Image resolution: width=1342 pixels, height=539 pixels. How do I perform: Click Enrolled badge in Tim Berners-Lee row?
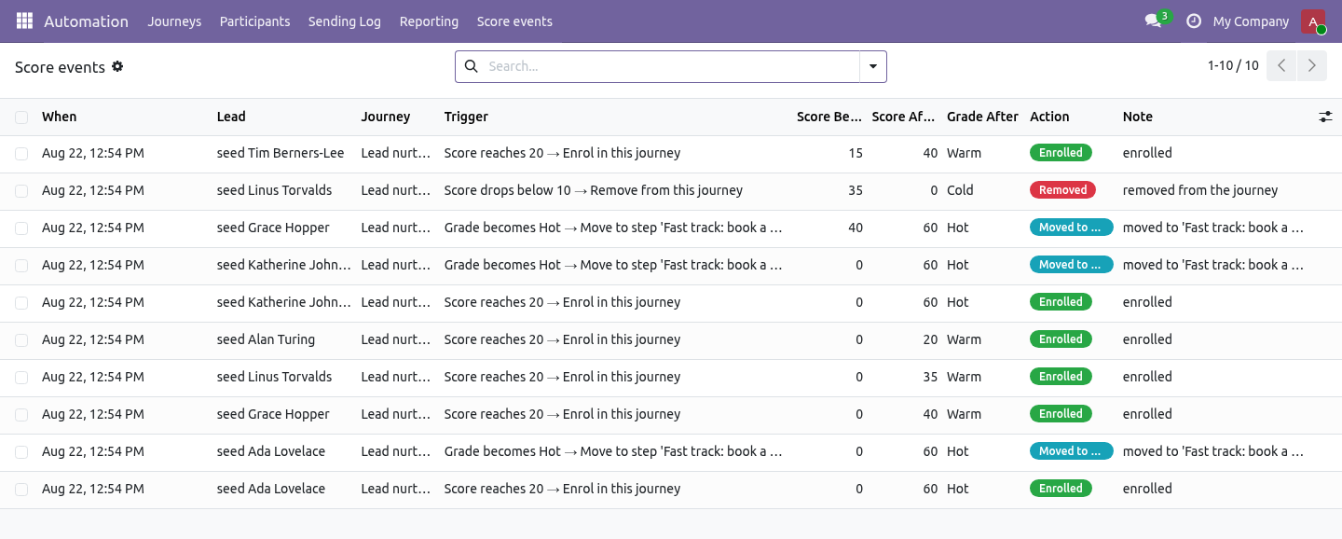tap(1061, 153)
